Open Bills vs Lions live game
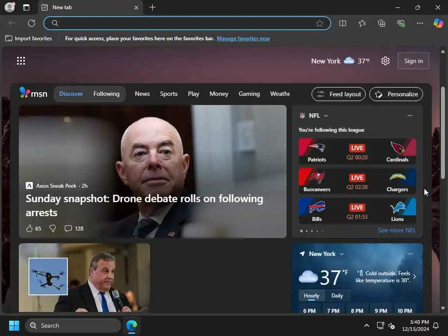This screenshot has width=448, height=336. 357,210
